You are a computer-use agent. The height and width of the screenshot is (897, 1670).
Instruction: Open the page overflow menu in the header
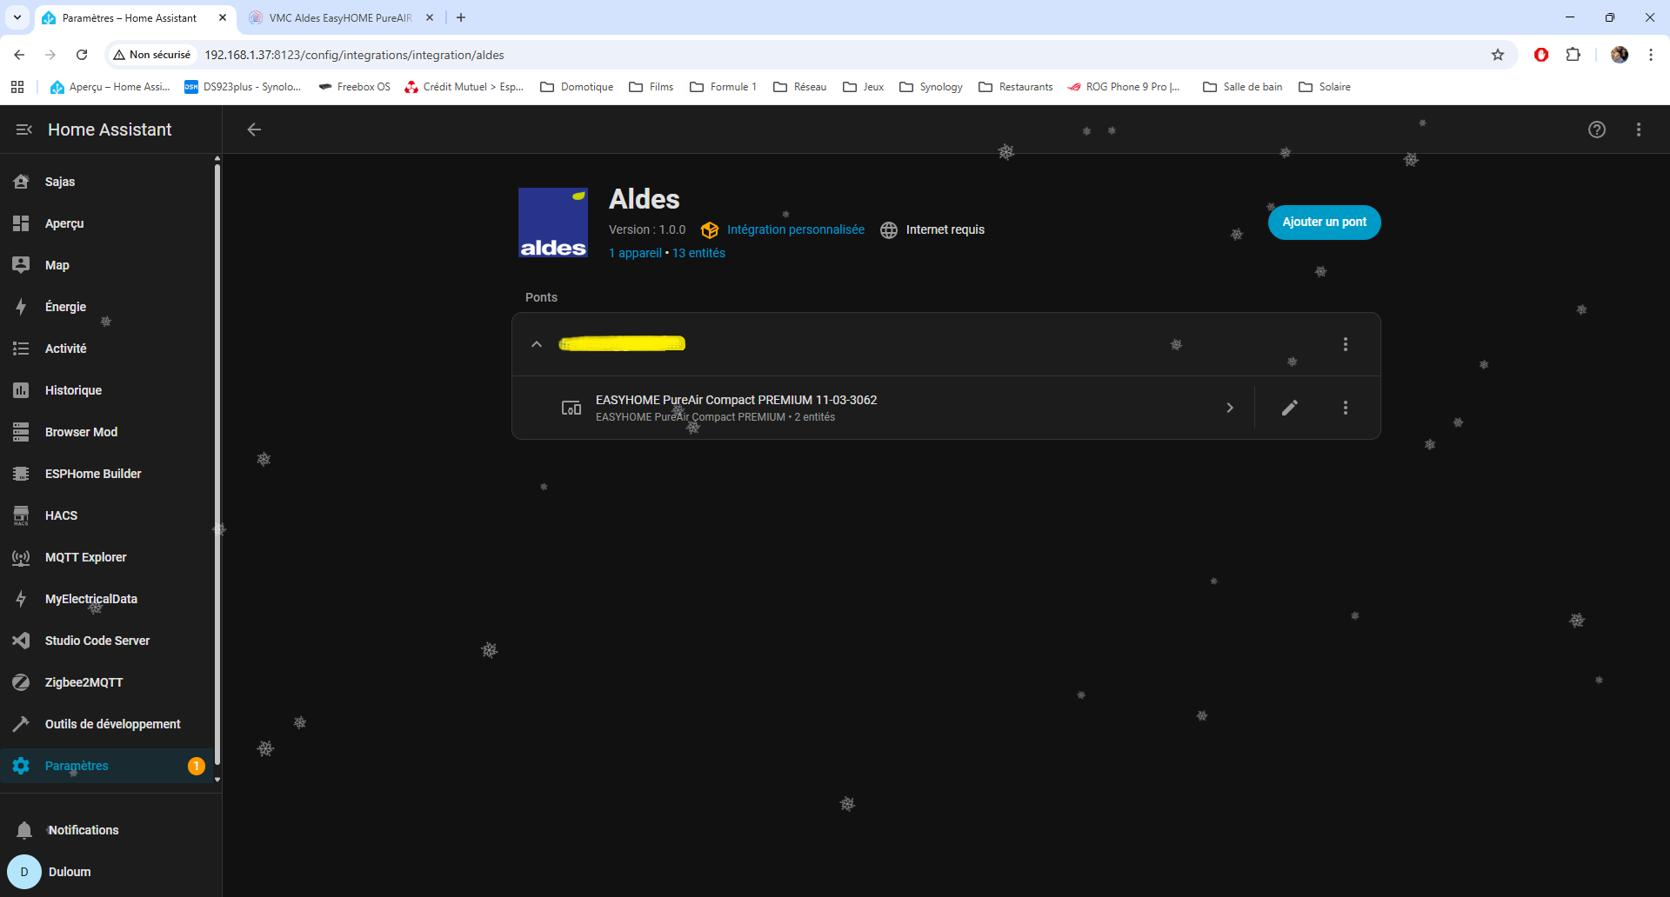click(x=1639, y=130)
